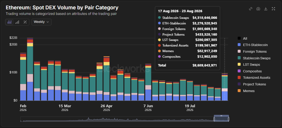Click the left handle of range slider
The image size is (282, 128).
coord(214,119)
